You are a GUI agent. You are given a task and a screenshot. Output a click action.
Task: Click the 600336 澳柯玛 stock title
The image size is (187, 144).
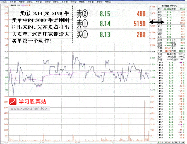169,6
